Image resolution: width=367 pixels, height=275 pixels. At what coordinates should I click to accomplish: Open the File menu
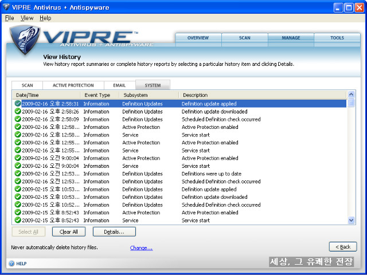tap(9, 18)
